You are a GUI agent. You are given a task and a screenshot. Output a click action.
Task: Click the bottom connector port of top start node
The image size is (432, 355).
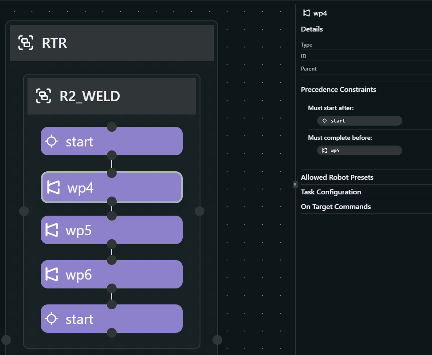tap(112, 155)
